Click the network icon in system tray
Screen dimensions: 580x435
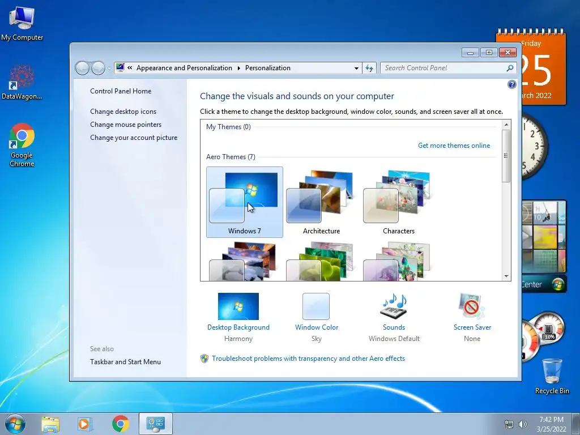(x=509, y=424)
